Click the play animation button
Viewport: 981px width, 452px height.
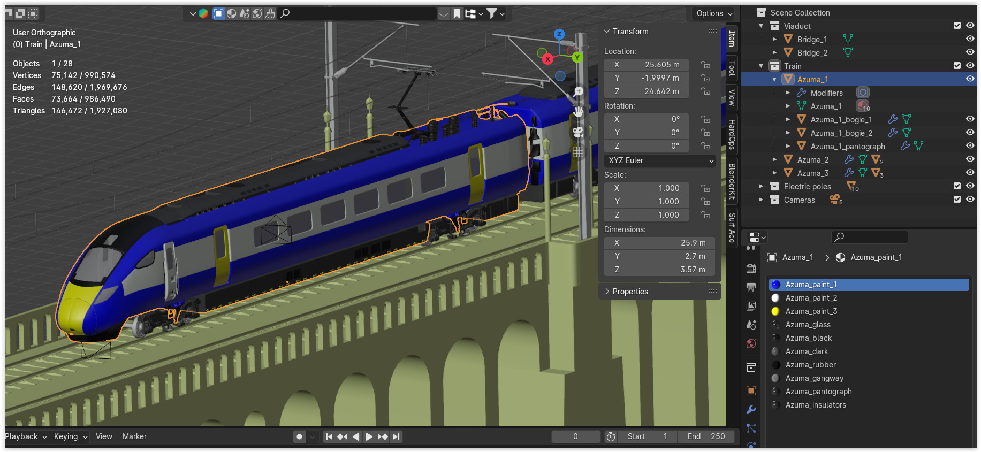(x=369, y=436)
